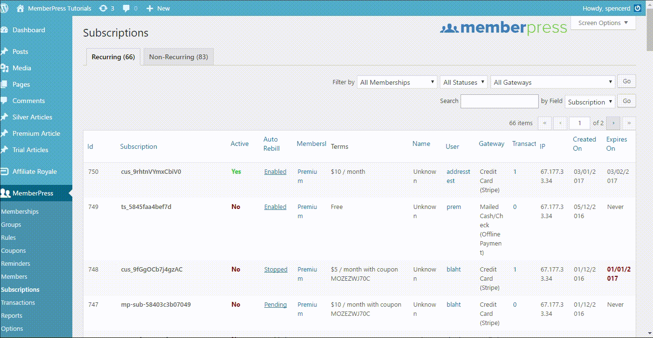This screenshot has height=338, width=653.
Task: Sort by Terms column header
Action: point(340,146)
